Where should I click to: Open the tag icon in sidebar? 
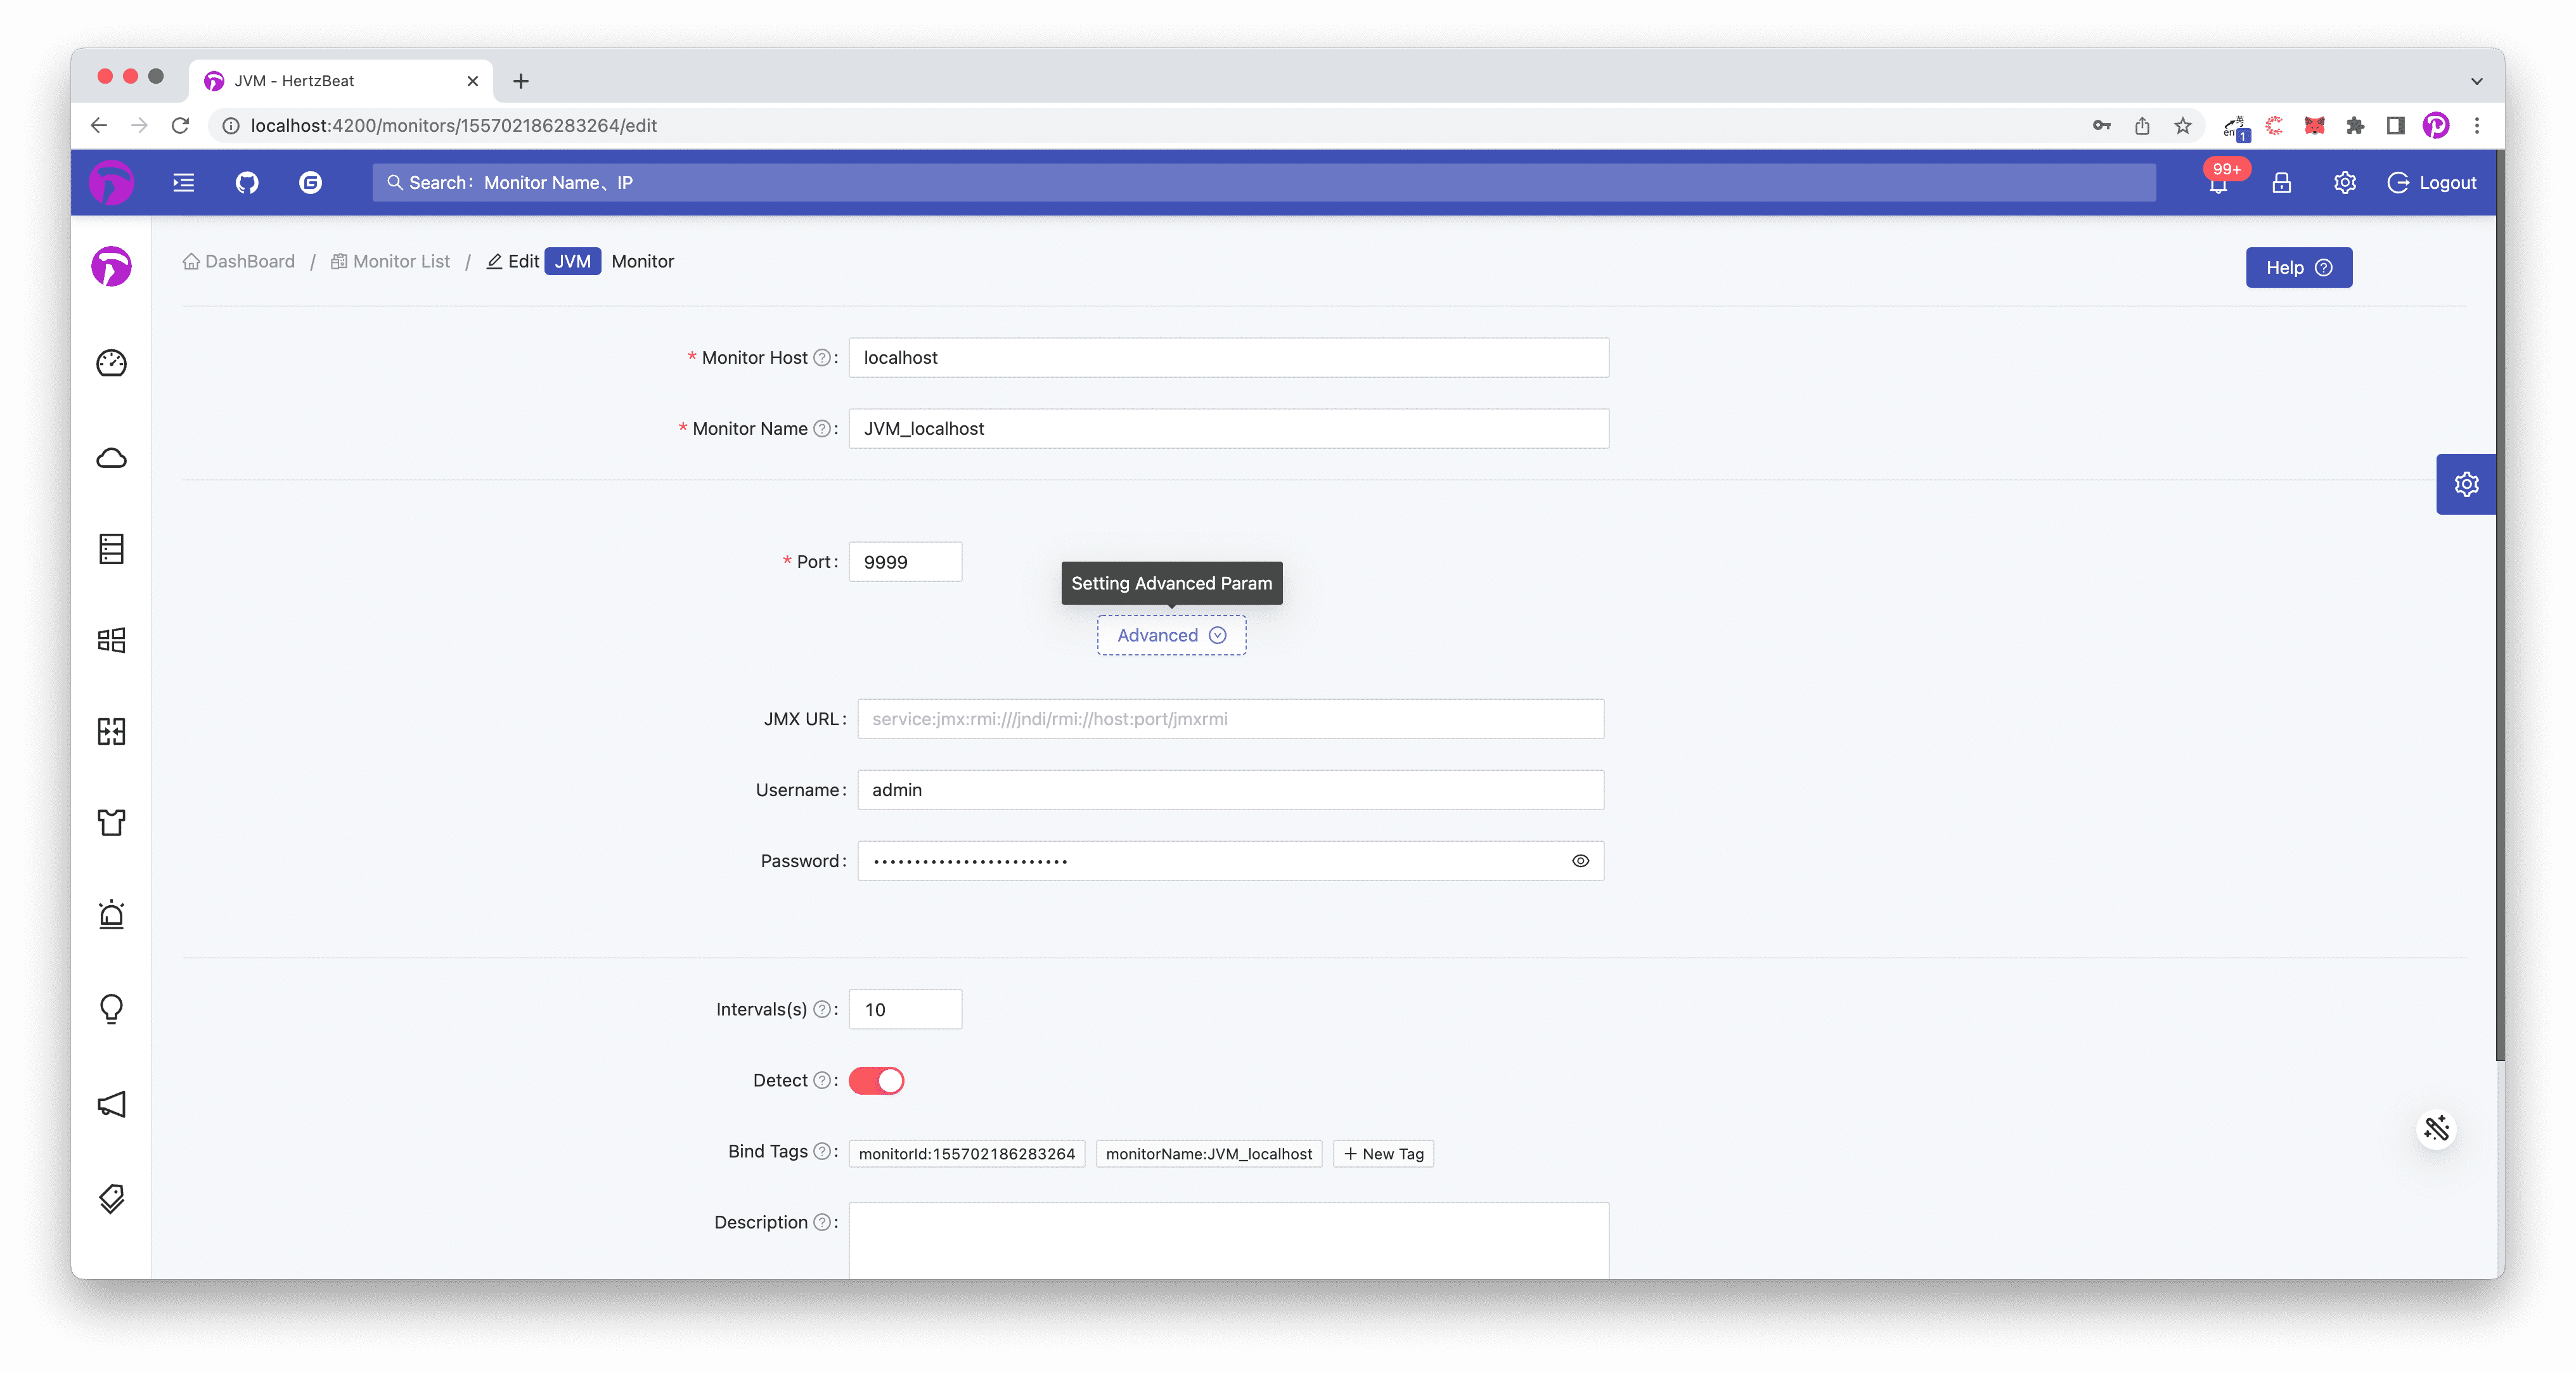(x=111, y=1198)
